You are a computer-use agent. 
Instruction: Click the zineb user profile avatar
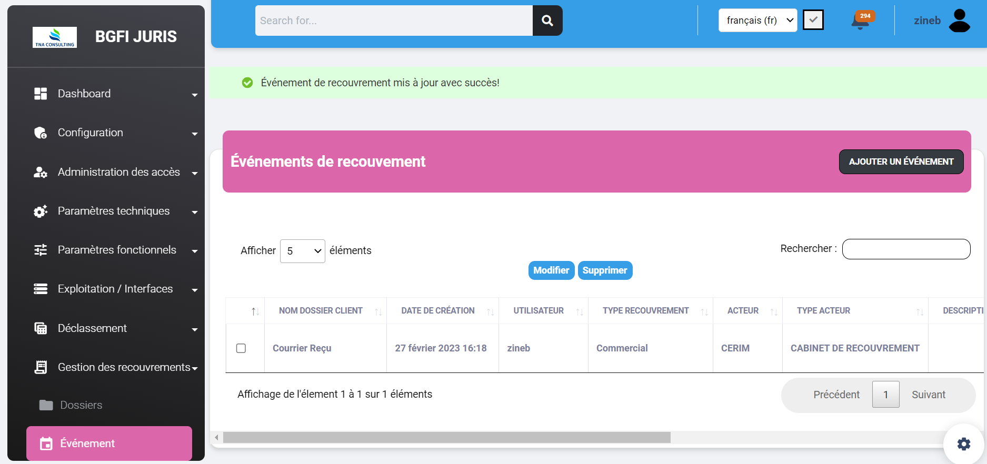tap(959, 21)
